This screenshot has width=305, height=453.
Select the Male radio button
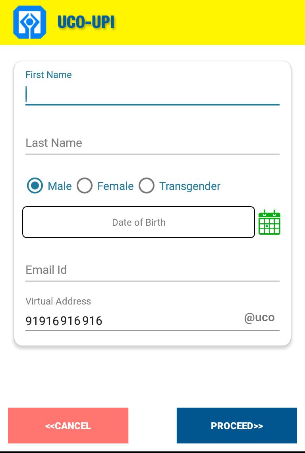[x=35, y=185]
